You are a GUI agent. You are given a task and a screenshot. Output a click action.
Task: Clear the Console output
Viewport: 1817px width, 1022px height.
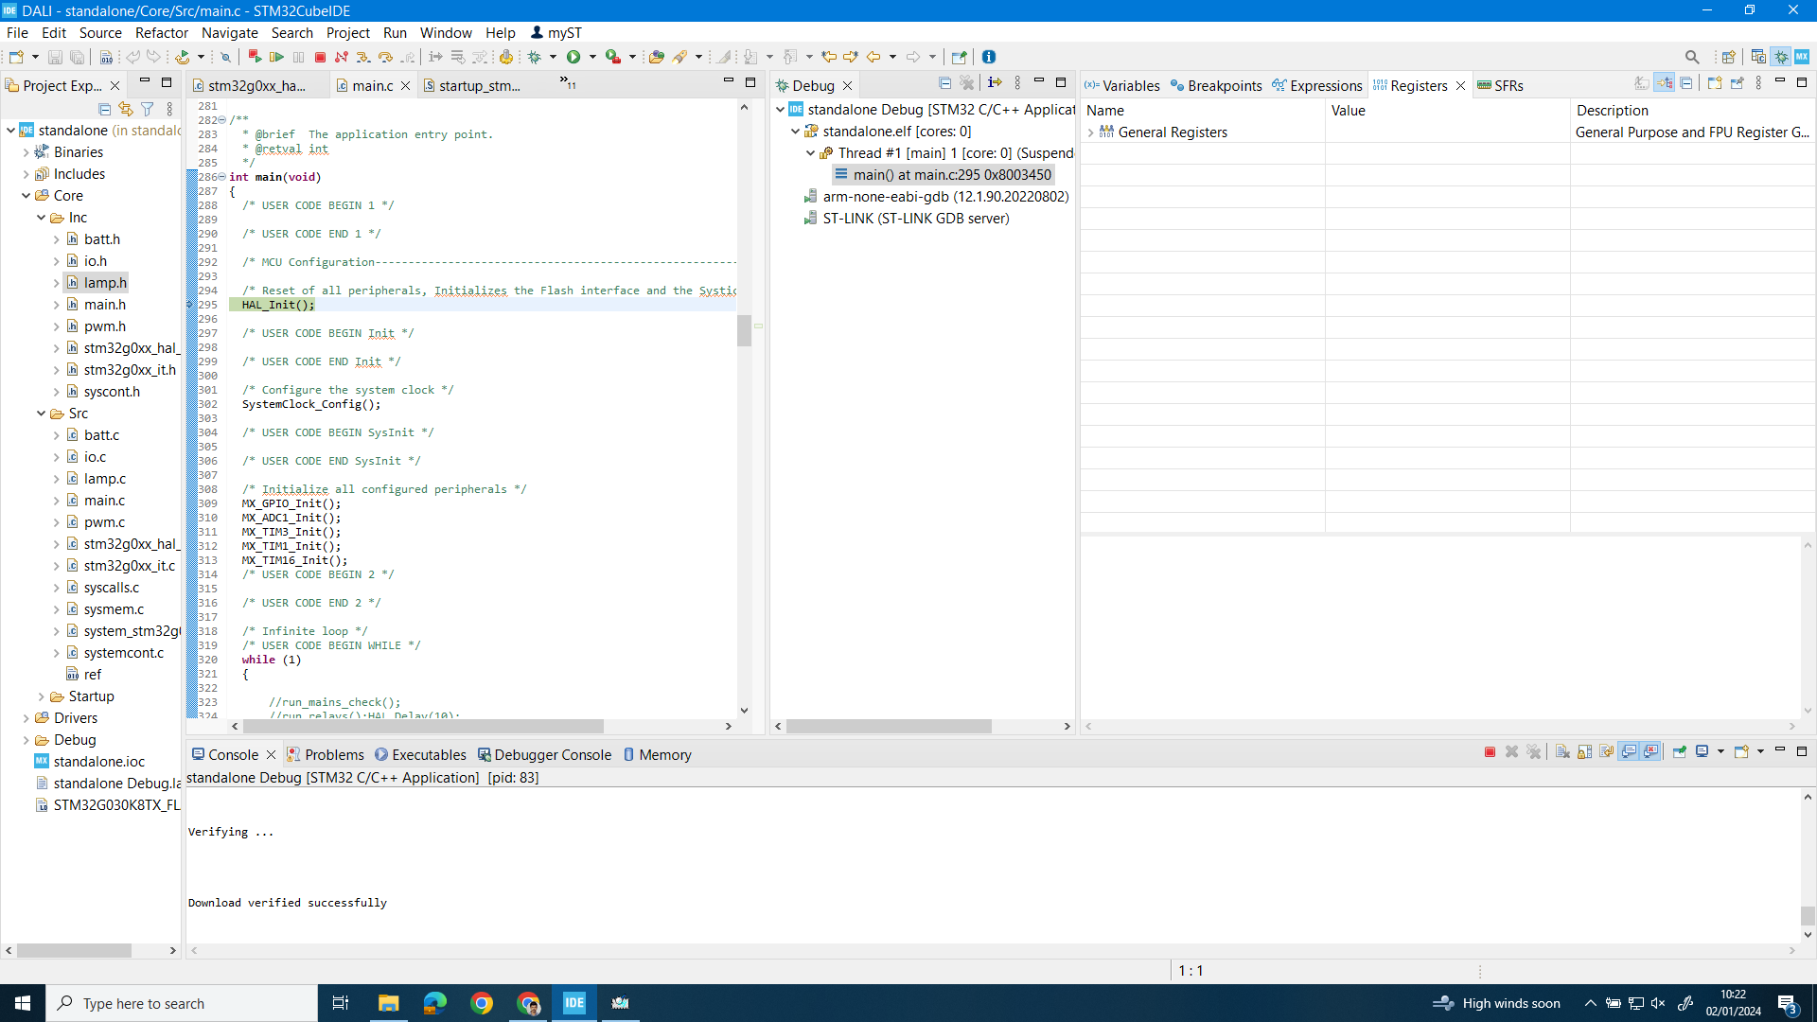coord(1561,752)
